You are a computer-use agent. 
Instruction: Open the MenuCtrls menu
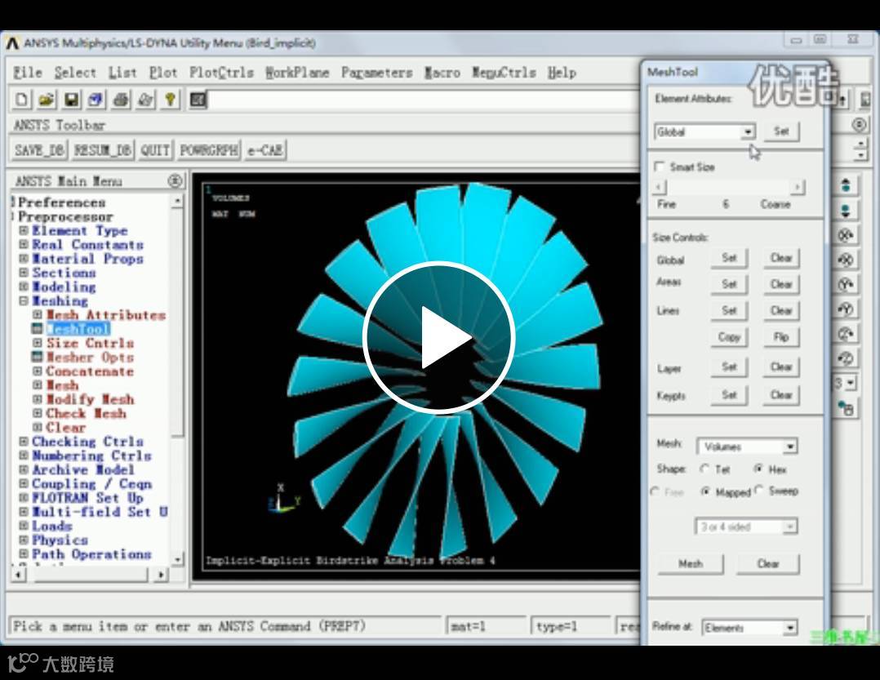(x=504, y=73)
